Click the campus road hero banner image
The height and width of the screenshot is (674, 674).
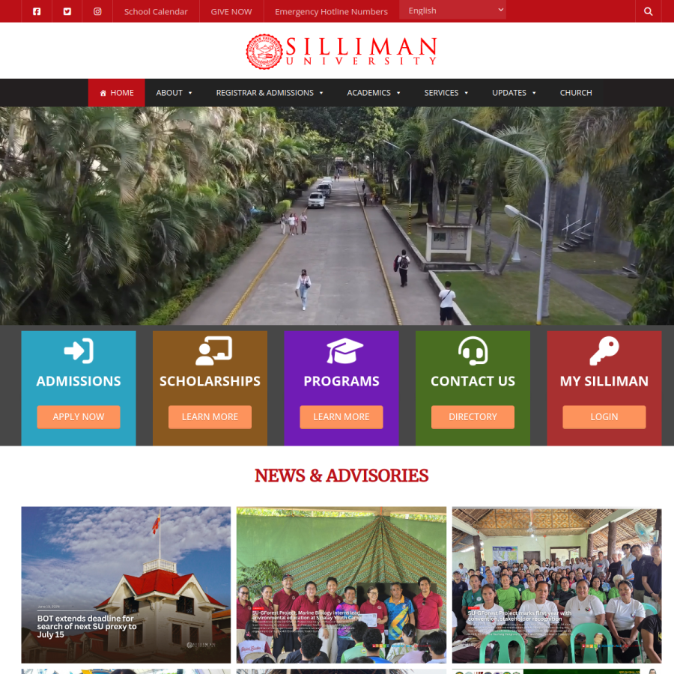point(337,216)
